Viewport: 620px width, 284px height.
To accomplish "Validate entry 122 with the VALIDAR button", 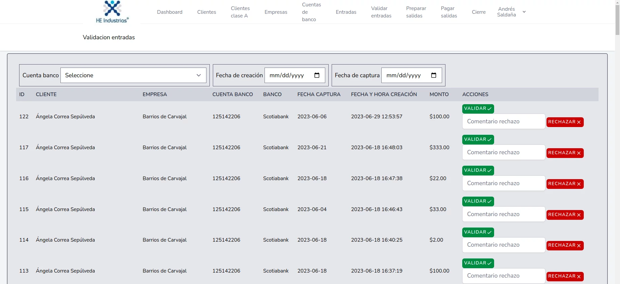I will [478, 109].
